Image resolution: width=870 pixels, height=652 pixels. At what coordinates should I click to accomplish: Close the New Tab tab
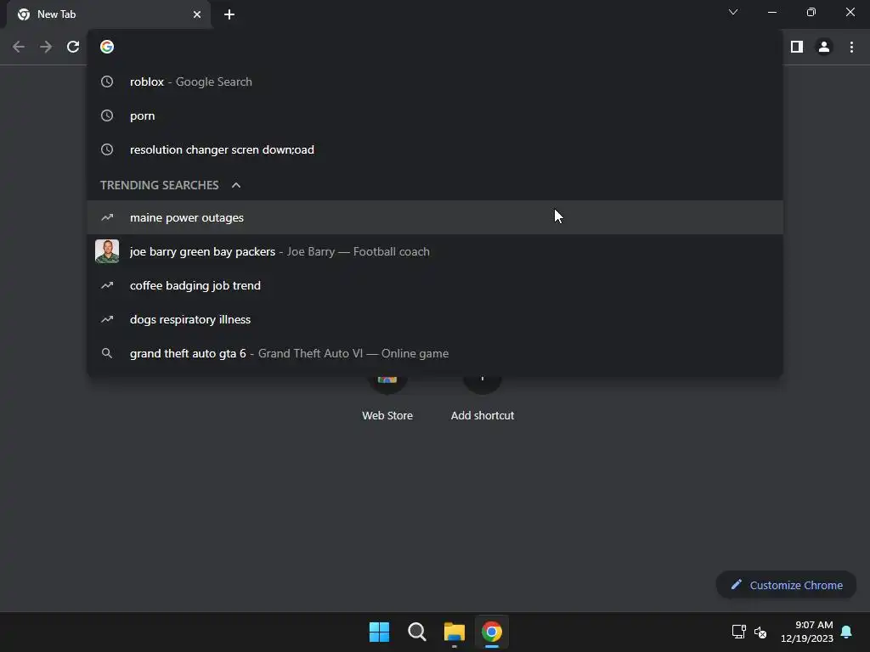coord(197,14)
